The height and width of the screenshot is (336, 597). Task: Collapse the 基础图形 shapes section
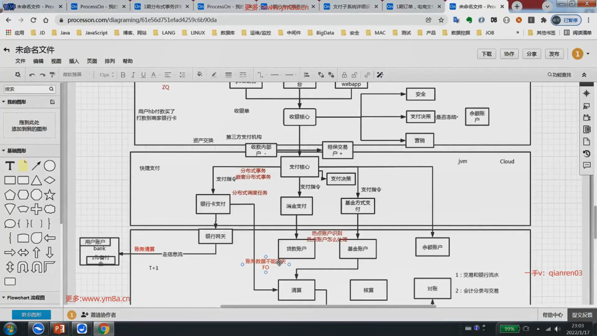16,151
